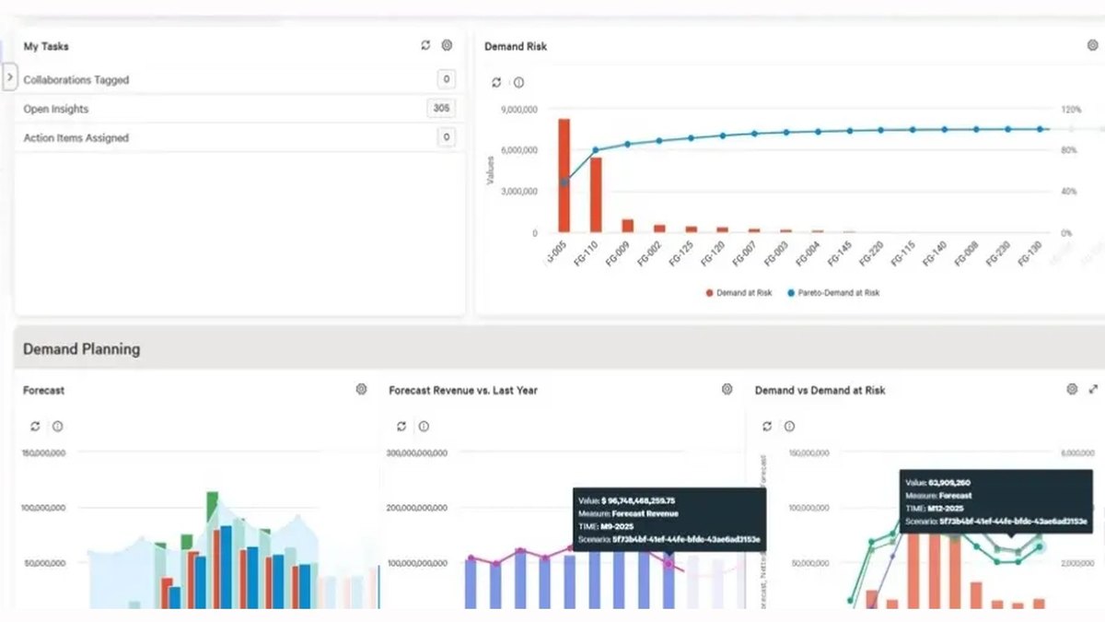The height and width of the screenshot is (622, 1105).
Task: Show info for Demand Risk chart
Action: coord(518,82)
